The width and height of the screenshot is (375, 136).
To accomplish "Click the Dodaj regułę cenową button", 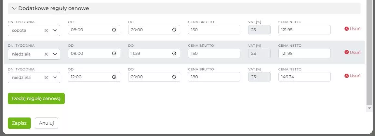I will pyautogui.click(x=36, y=99).
